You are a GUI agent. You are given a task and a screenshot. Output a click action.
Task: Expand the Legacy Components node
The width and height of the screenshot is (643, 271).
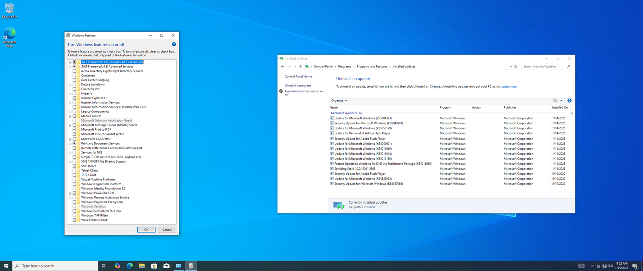70,111
